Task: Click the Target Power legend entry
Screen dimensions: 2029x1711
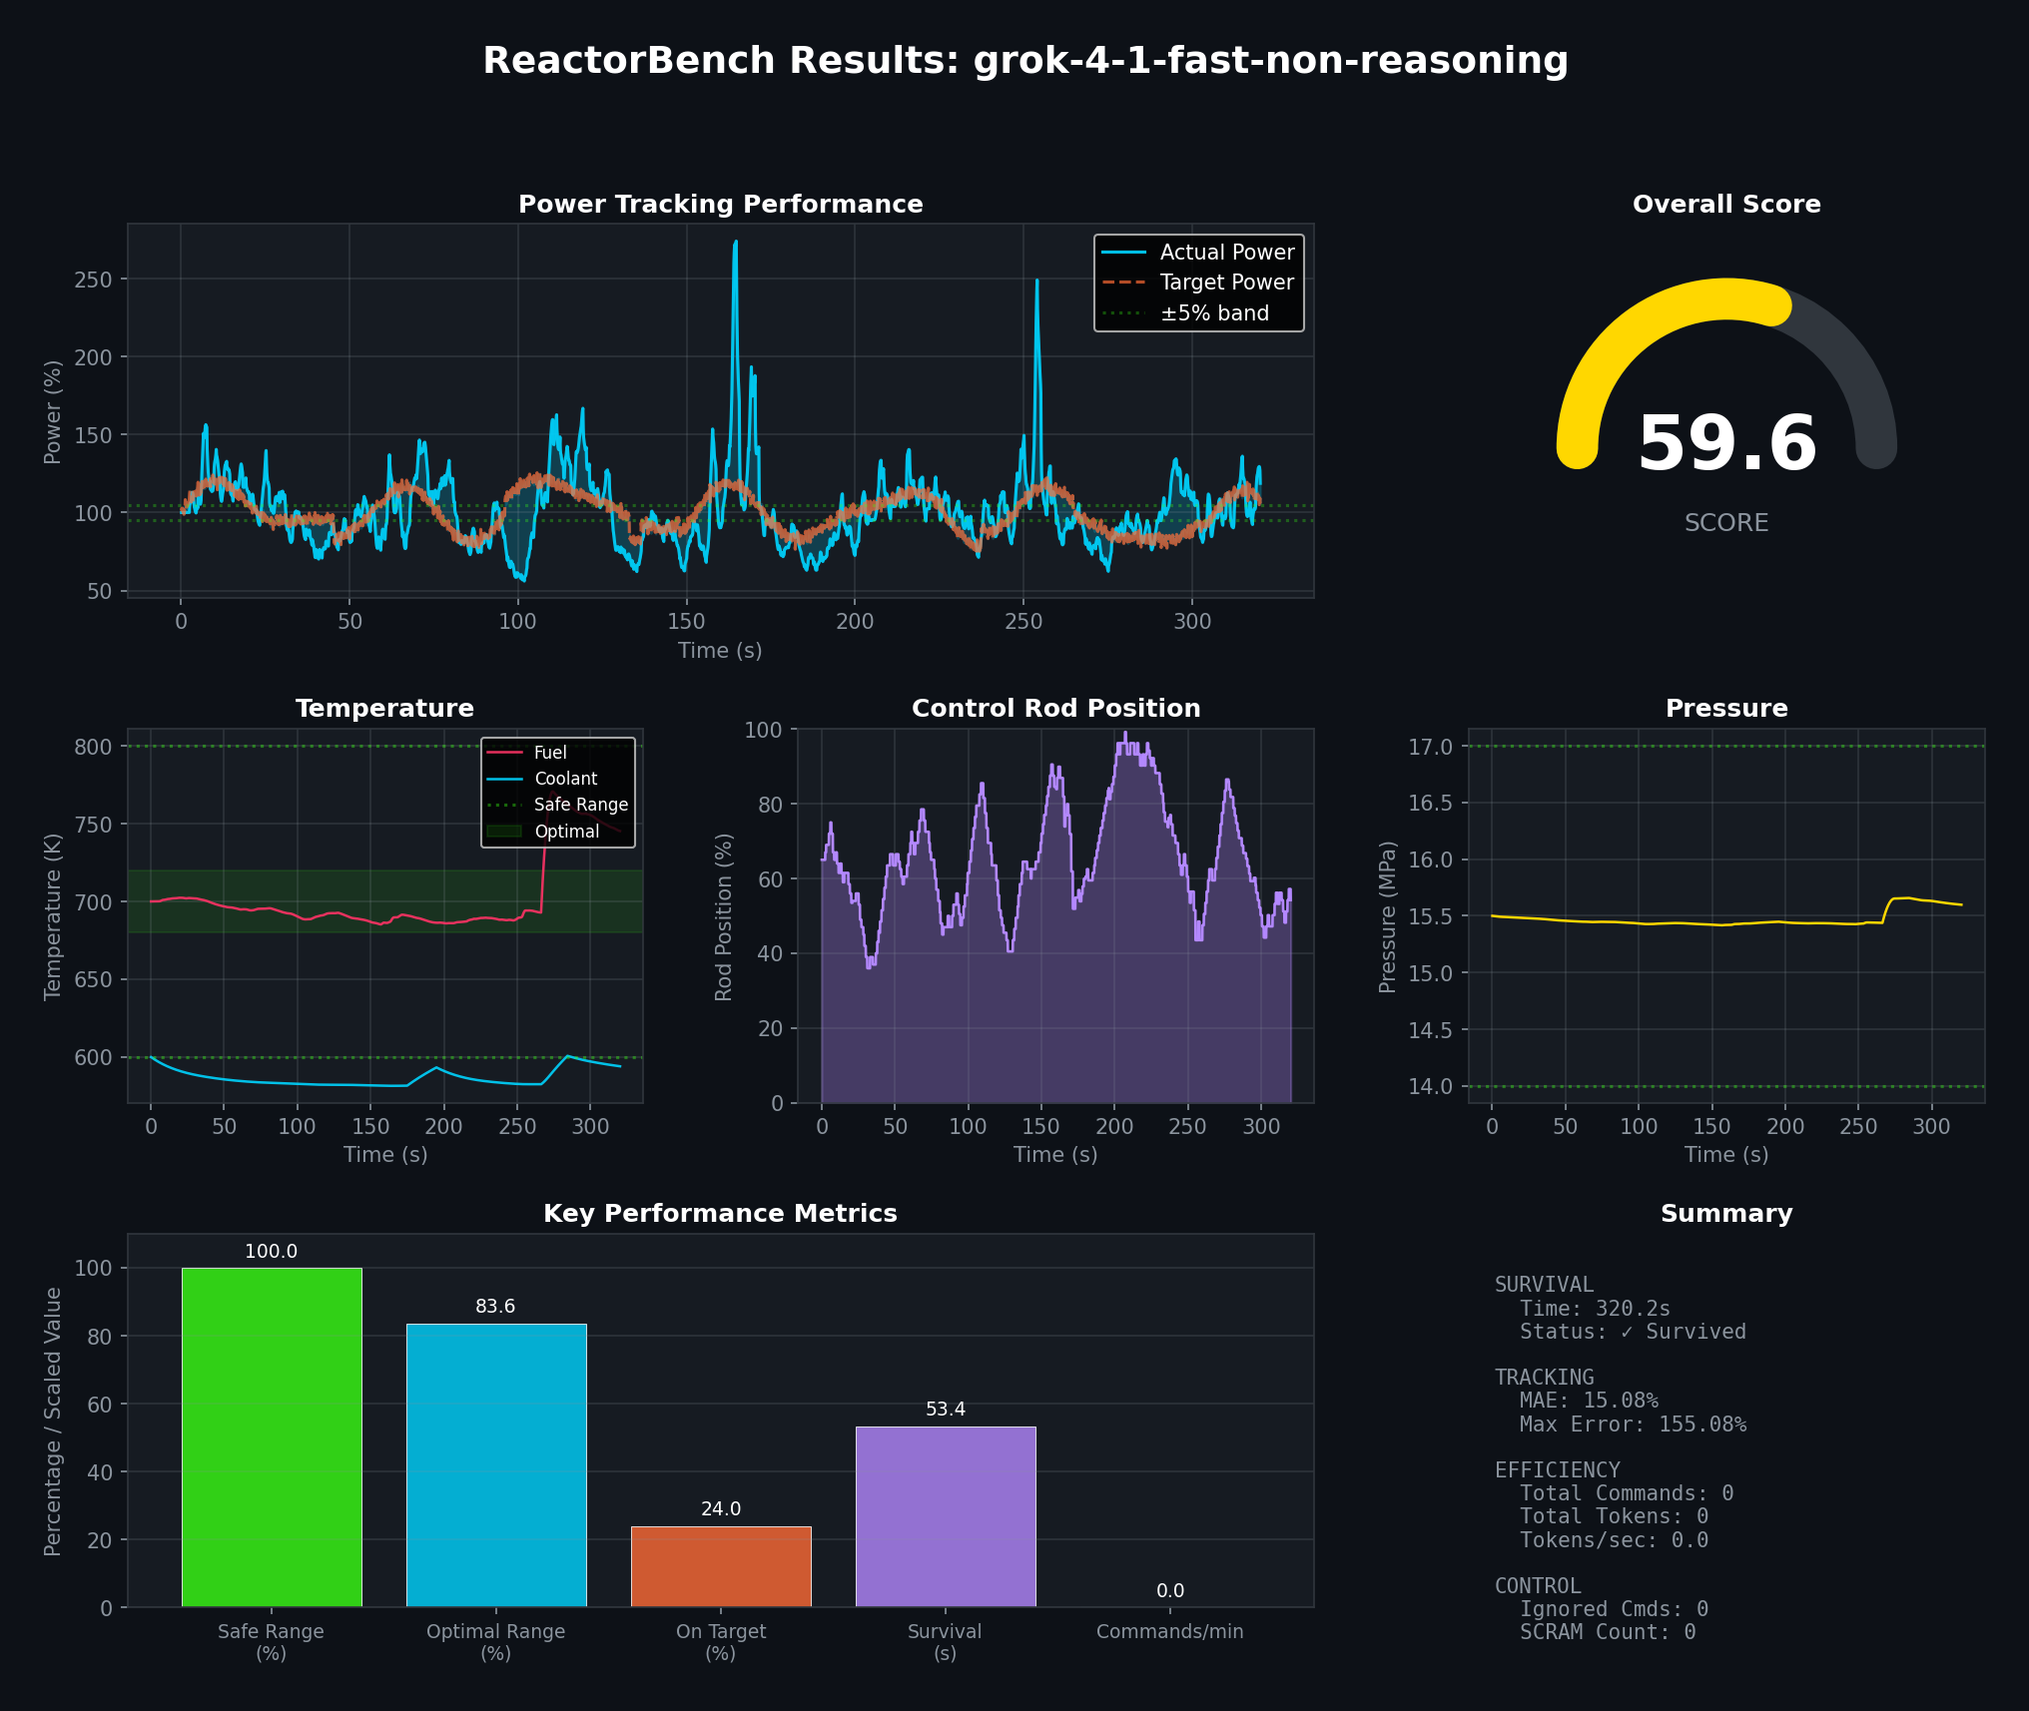Action: click(1225, 283)
